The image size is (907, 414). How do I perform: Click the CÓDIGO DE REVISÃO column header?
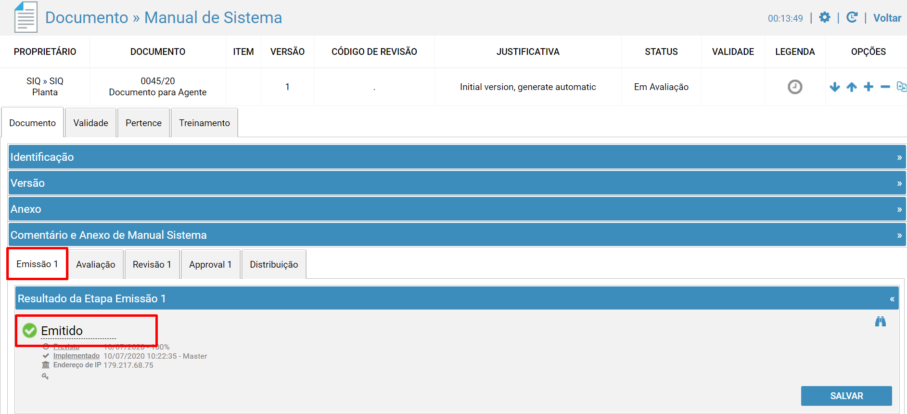click(x=374, y=52)
